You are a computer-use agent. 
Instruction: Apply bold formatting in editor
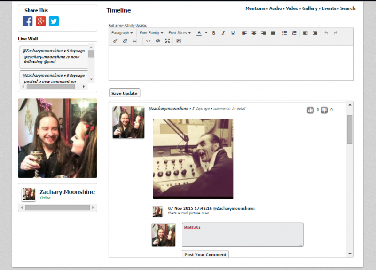pos(214,33)
